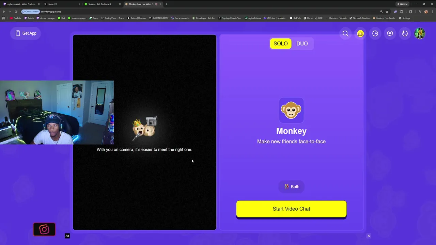Open the Settings bookmark
The image size is (436, 245).
click(404, 18)
